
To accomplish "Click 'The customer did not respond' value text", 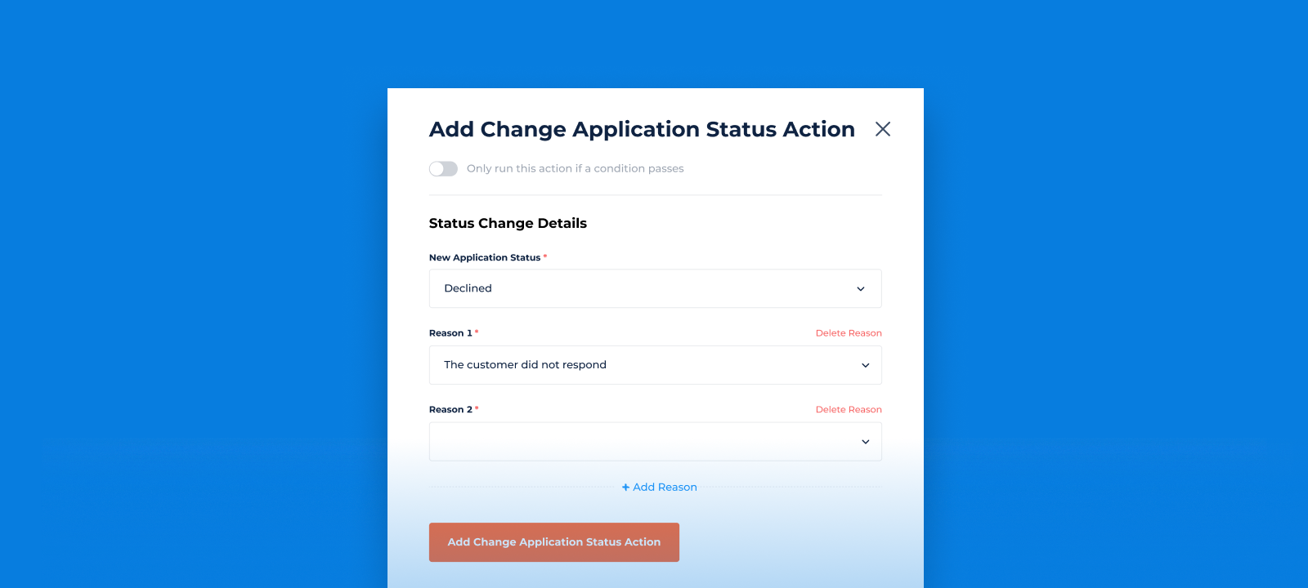I will (x=525, y=365).
